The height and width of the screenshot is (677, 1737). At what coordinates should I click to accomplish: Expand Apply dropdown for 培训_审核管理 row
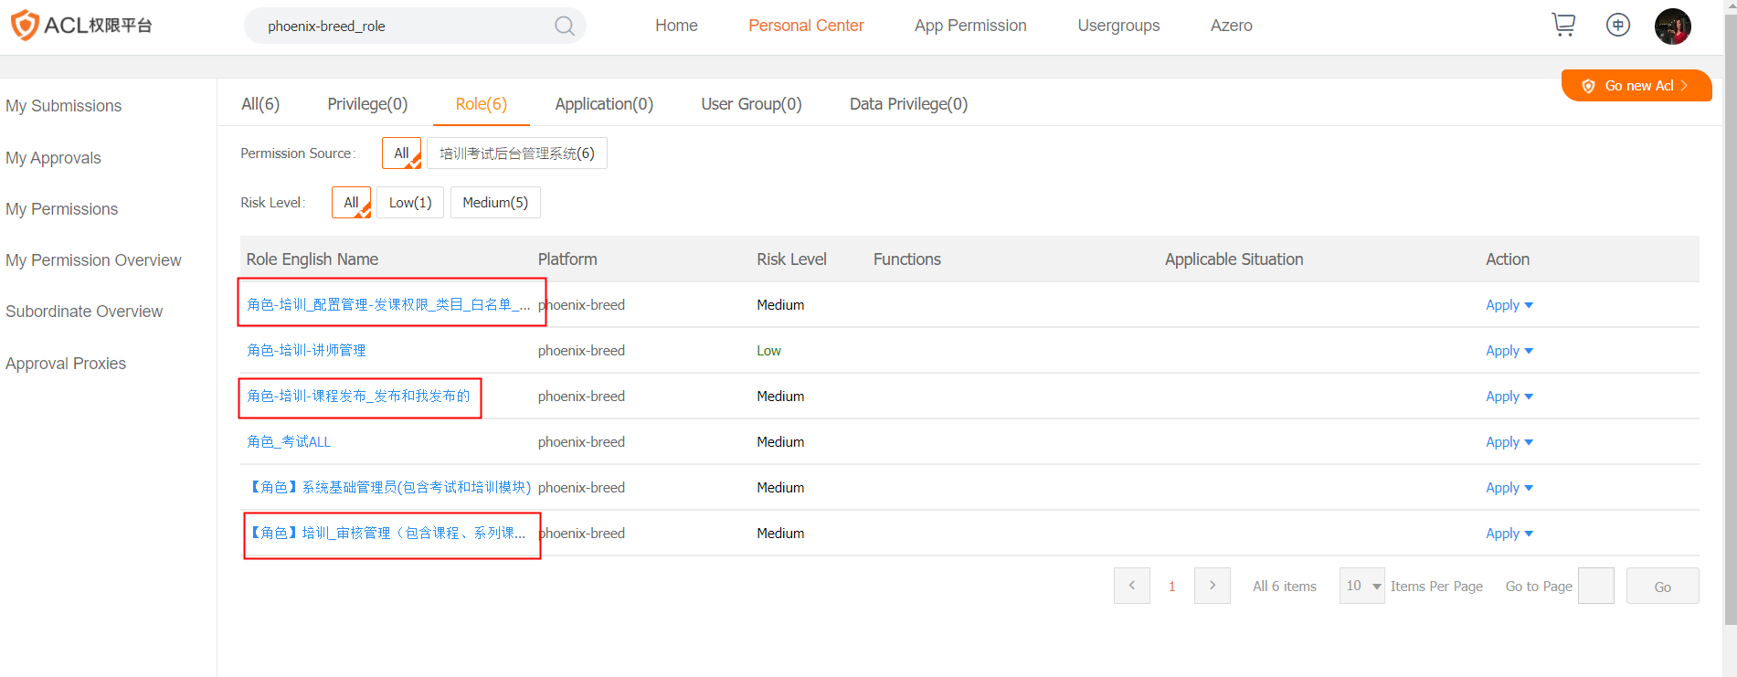click(1509, 533)
